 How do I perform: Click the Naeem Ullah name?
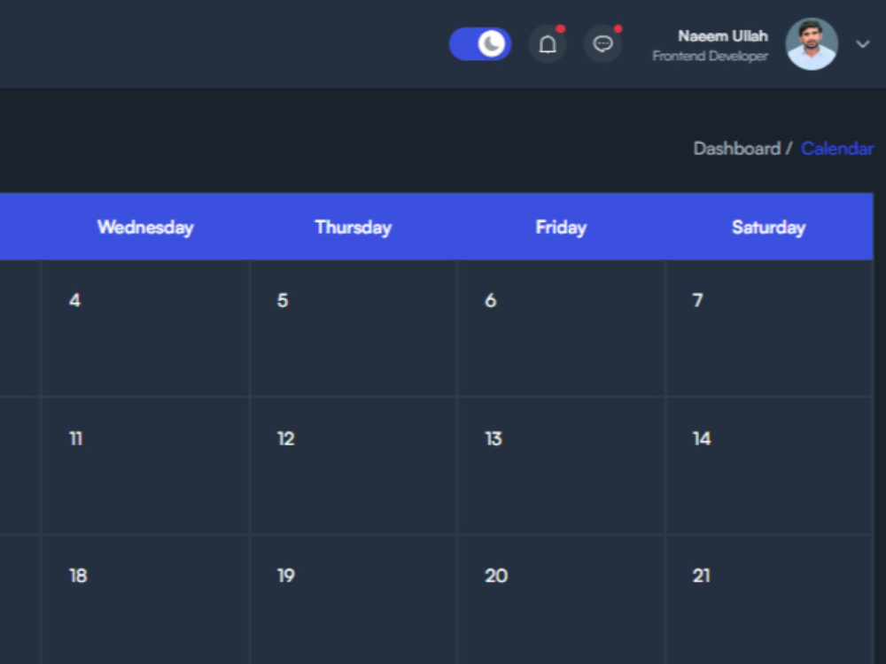(723, 36)
